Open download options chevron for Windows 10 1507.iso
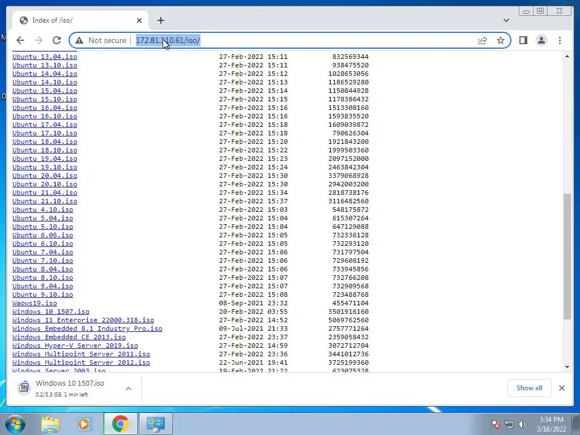 tap(129, 389)
